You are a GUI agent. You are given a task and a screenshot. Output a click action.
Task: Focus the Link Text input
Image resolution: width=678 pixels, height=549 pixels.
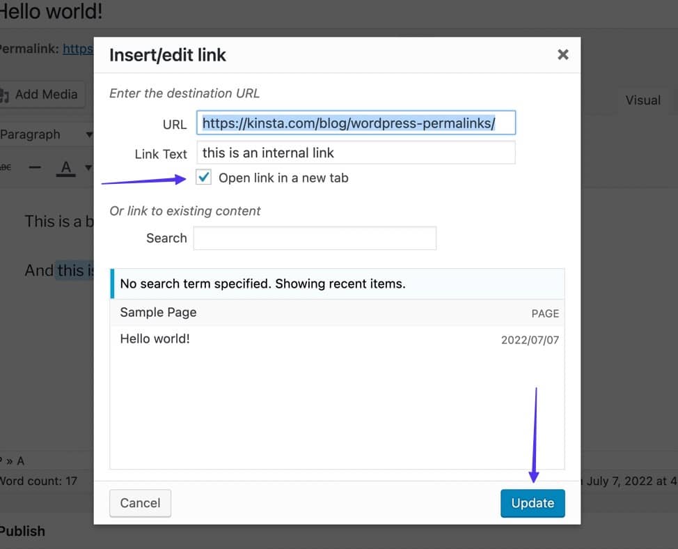(x=356, y=153)
